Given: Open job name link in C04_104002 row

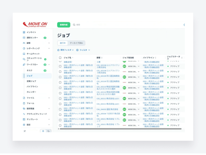Looking at the screenshot, I should pyautogui.click(x=78, y=109).
